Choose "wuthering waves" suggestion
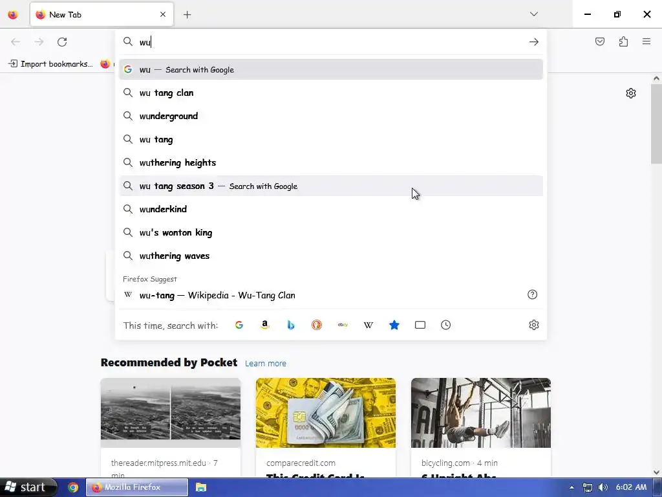 click(x=331, y=256)
